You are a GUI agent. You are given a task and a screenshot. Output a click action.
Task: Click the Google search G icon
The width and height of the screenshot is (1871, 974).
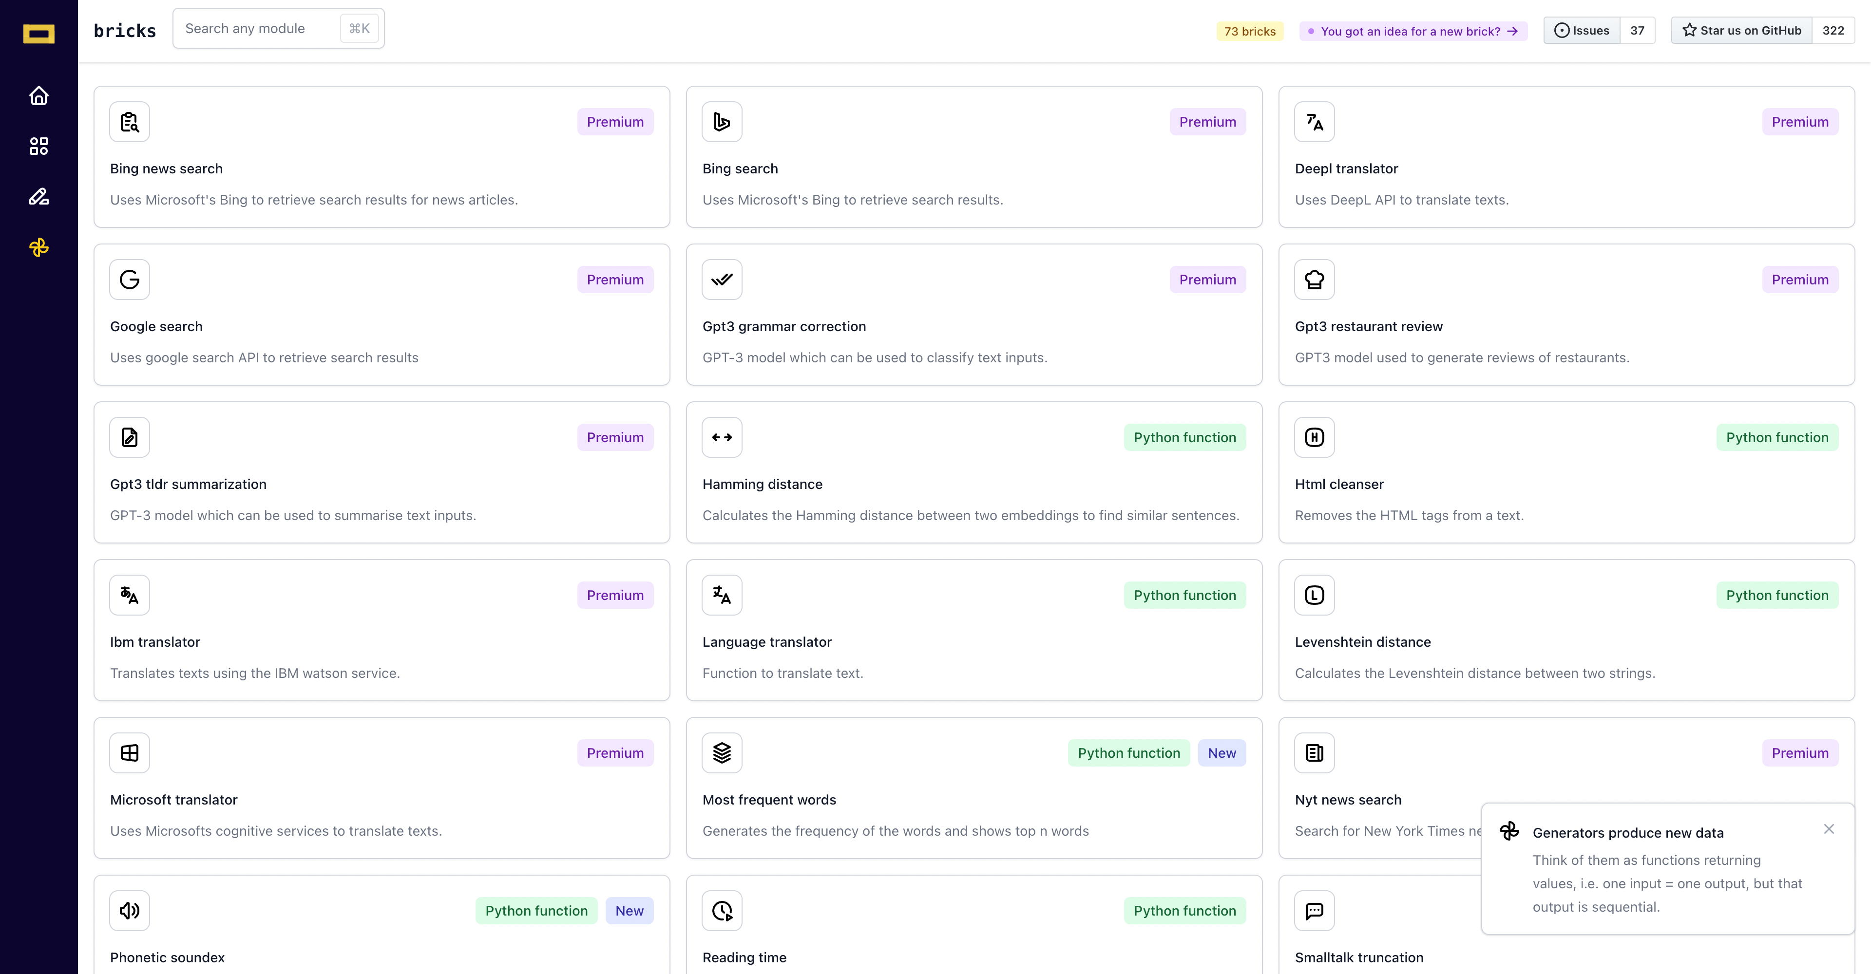[x=129, y=280]
